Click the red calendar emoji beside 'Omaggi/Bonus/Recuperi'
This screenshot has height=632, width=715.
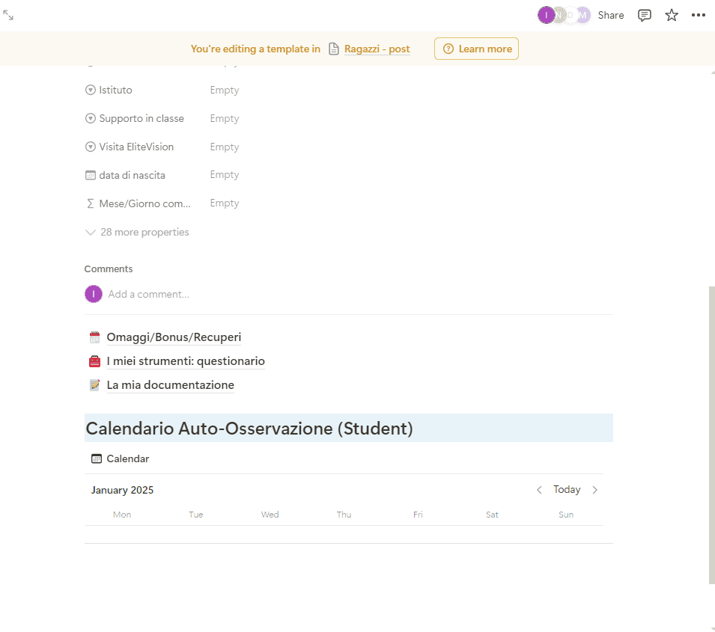[94, 337]
